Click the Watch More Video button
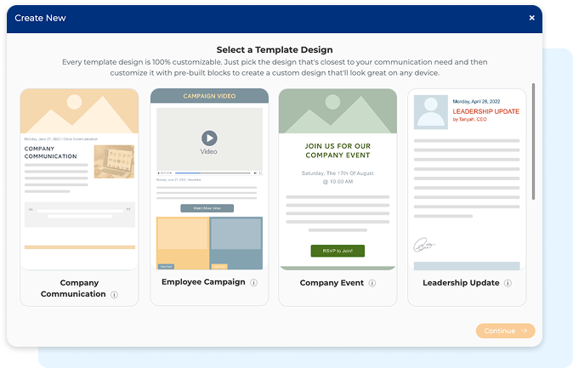This screenshot has height=368, width=573. 207,208
